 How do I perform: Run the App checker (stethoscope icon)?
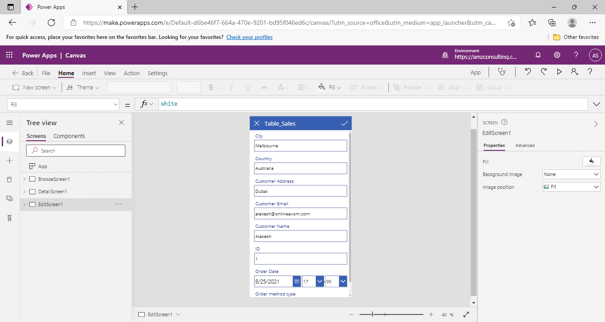pos(502,71)
